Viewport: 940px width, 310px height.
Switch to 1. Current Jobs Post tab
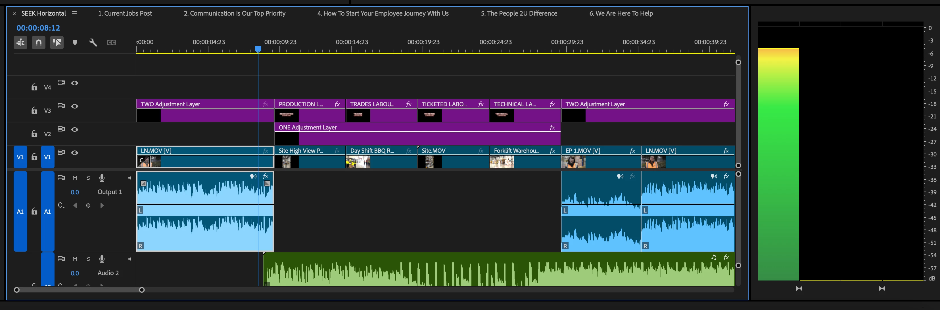(125, 14)
